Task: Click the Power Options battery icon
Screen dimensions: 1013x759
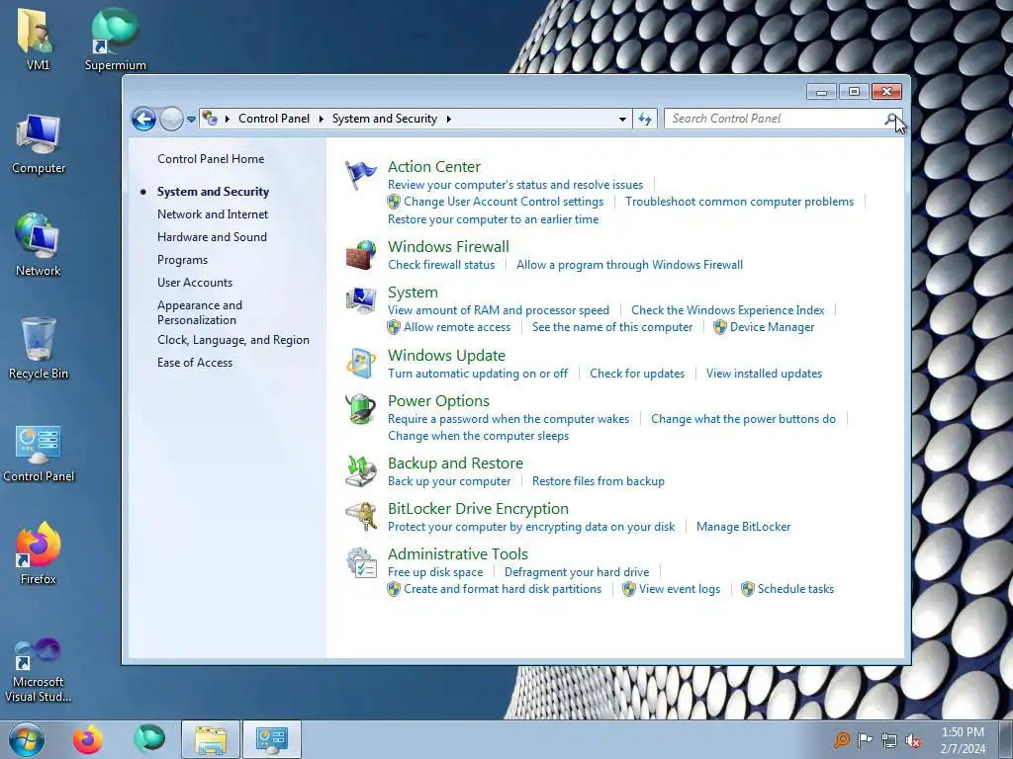Action: coord(360,409)
